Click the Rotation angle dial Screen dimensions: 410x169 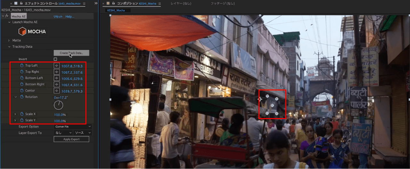click(59, 105)
